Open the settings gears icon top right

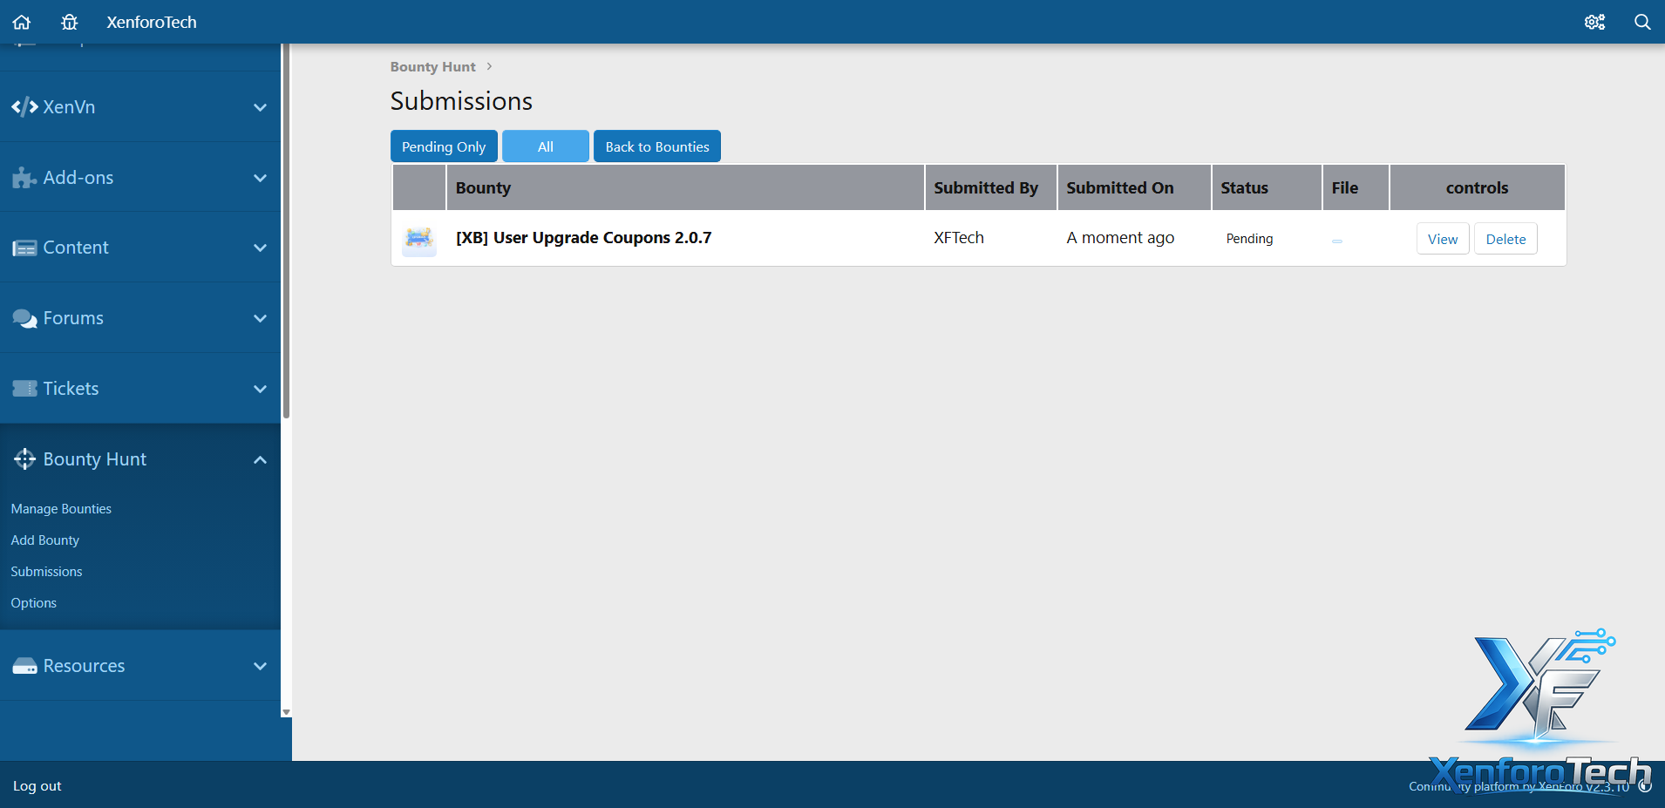tap(1594, 22)
